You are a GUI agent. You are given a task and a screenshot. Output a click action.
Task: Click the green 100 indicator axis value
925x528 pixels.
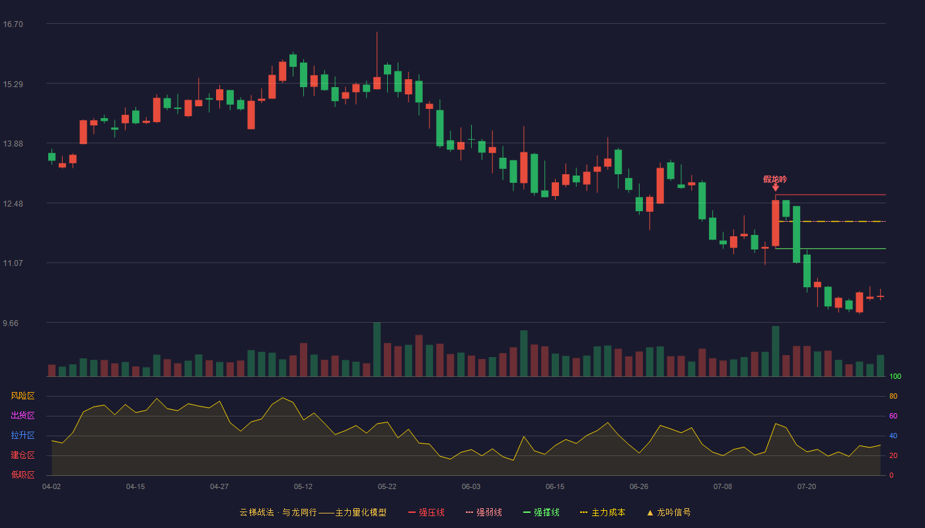(895, 377)
